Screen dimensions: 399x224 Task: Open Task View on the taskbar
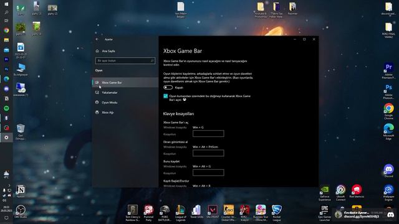6,21
